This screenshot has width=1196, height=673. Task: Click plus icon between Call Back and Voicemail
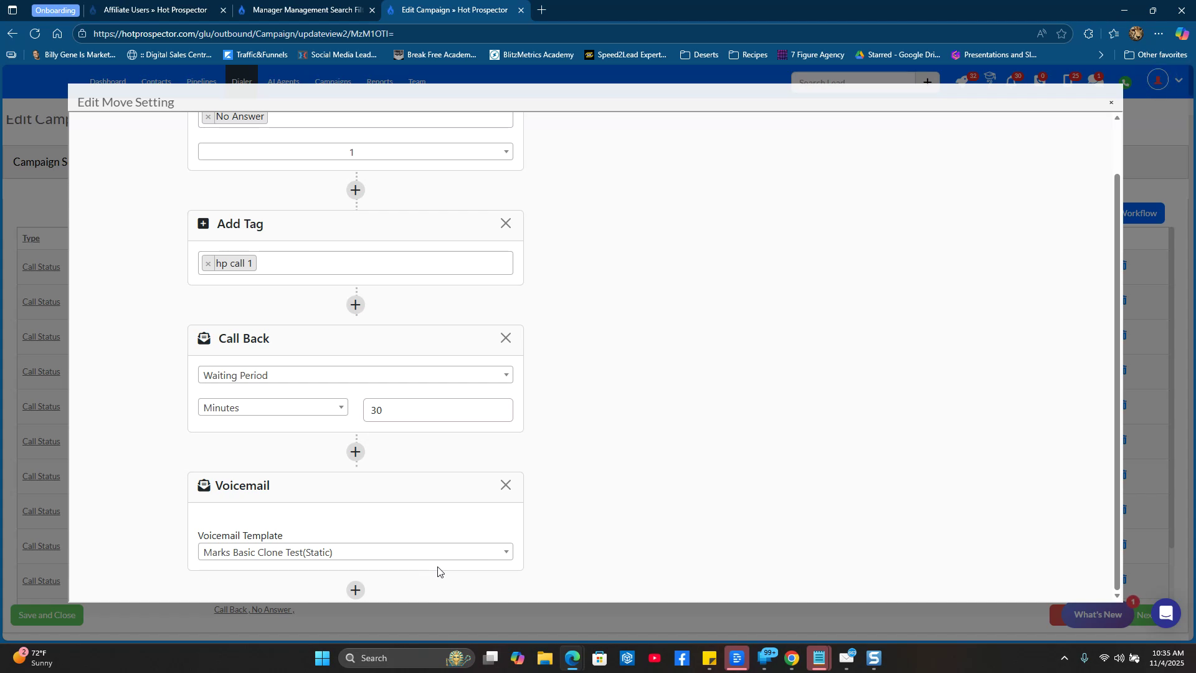355,452
